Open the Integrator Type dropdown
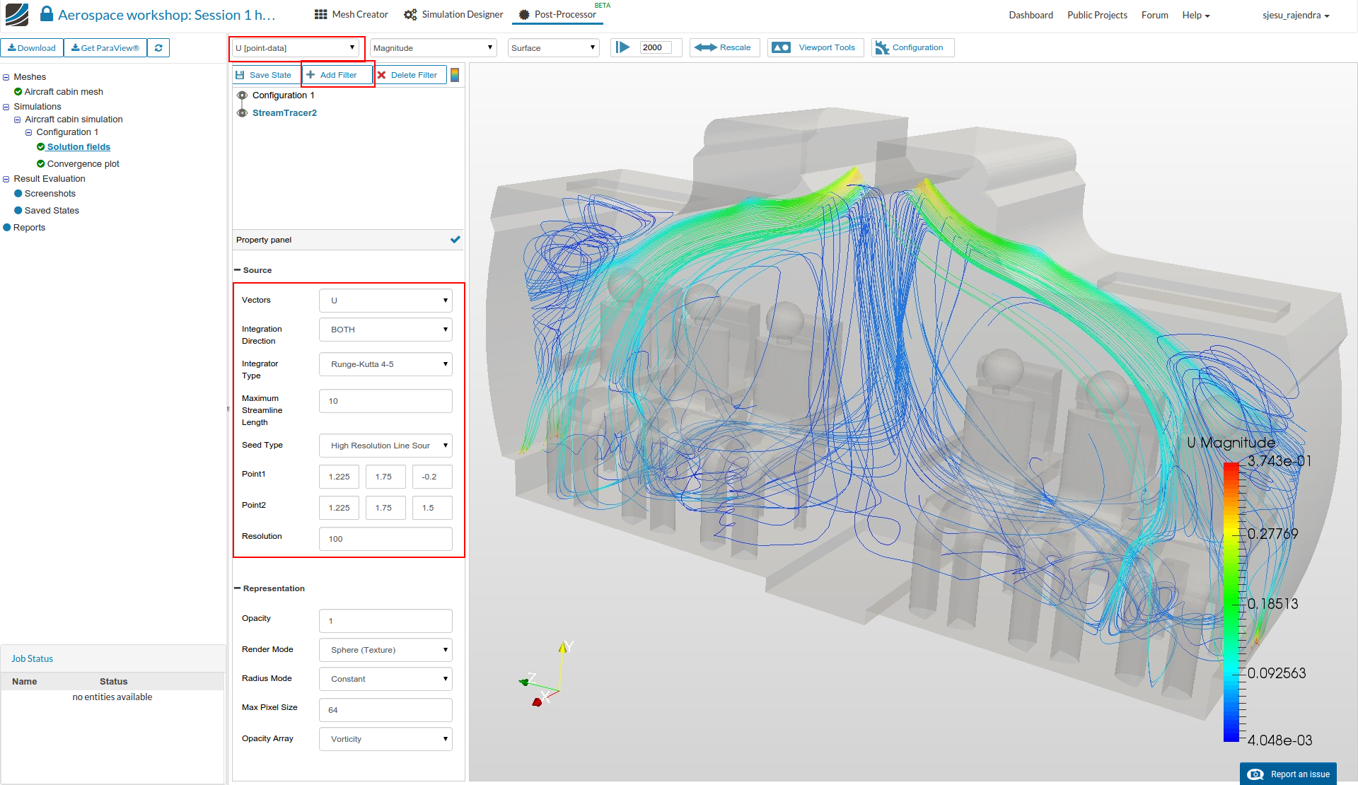This screenshot has height=785, width=1358. point(385,364)
